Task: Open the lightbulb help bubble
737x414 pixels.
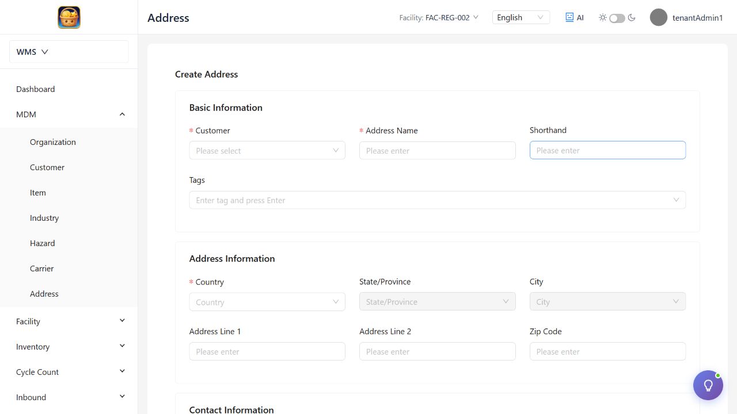Action: pos(708,385)
